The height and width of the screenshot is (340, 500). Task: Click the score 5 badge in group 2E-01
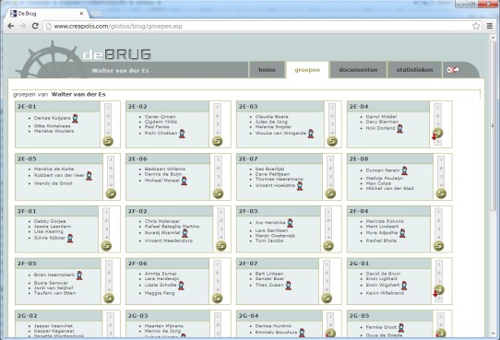click(108, 141)
